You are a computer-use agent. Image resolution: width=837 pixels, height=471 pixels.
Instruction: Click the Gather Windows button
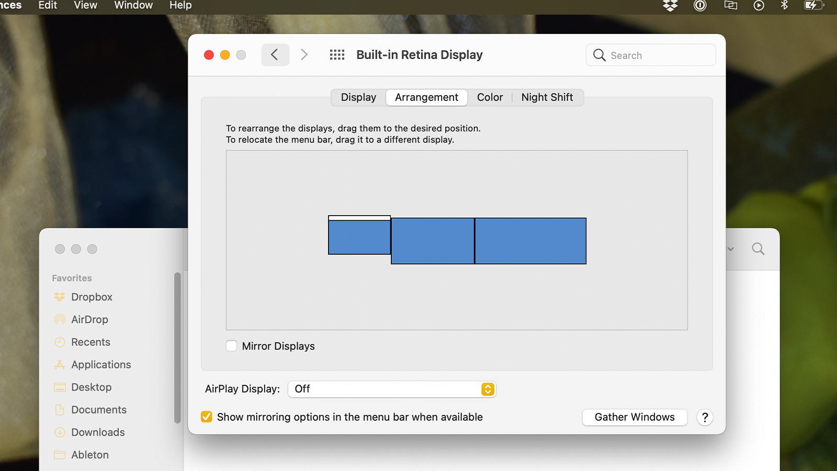click(634, 417)
